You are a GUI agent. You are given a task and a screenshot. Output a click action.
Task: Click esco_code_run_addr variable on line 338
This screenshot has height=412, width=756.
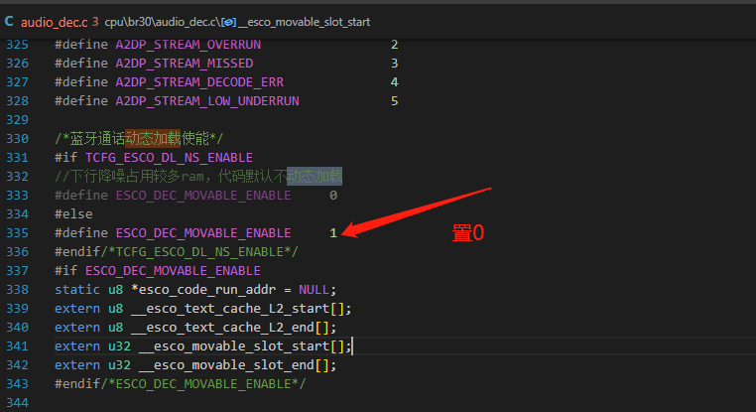coord(207,290)
